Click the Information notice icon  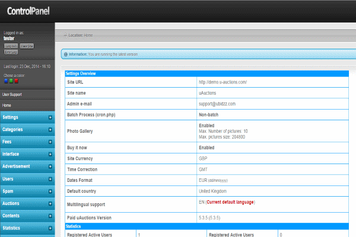click(x=66, y=54)
